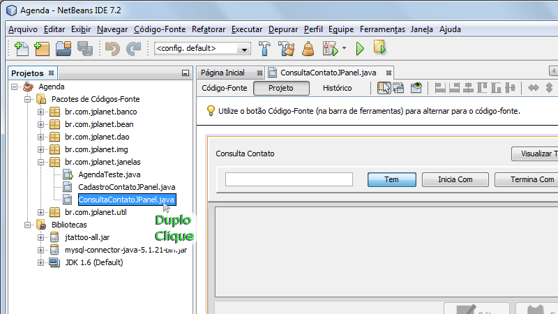This screenshot has height=314, width=558.
Task: Close the ConsultaContatoJPanel.java editor tab
Action: (x=389, y=73)
